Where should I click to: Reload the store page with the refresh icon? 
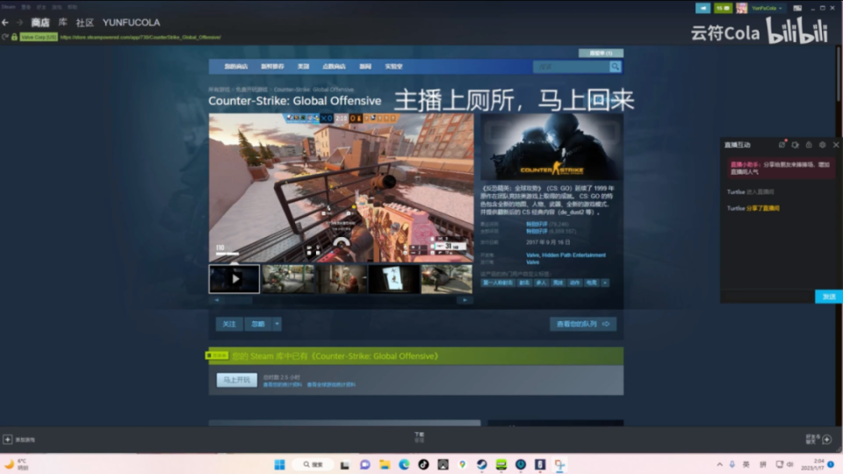[x=5, y=37]
